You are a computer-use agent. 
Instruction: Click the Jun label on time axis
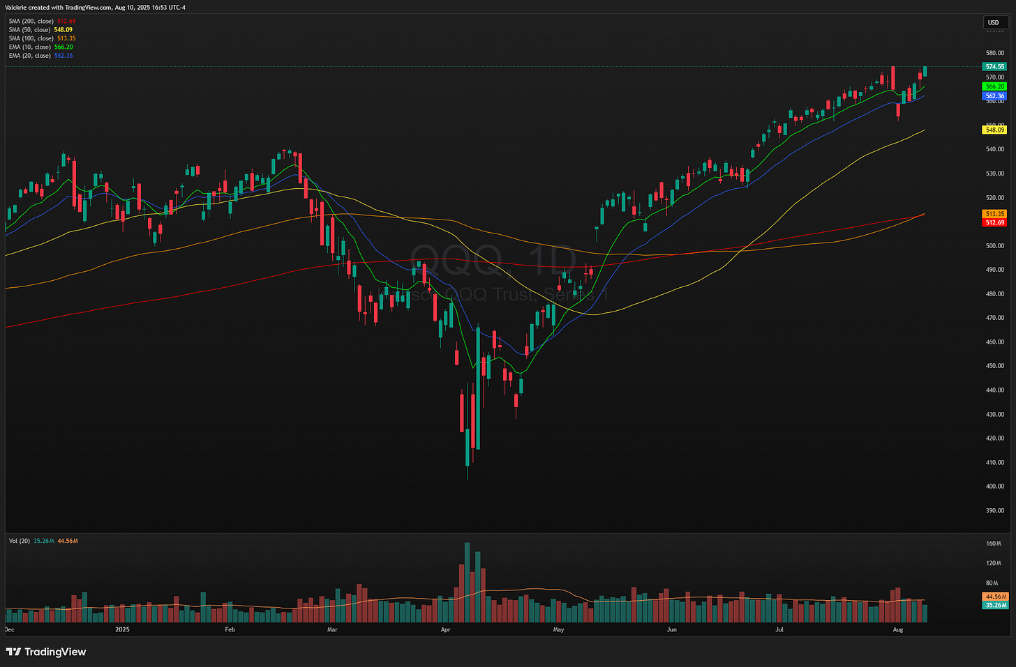pyautogui.click(x=671, y=629)
